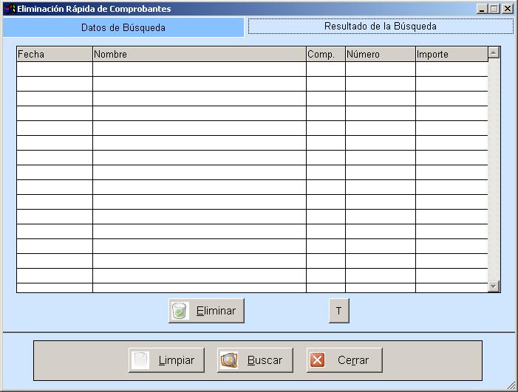The width and height of the screenshot is (518, 392).
Task: Select the first empty row's Fecha cell
Action: pos(54,69)
